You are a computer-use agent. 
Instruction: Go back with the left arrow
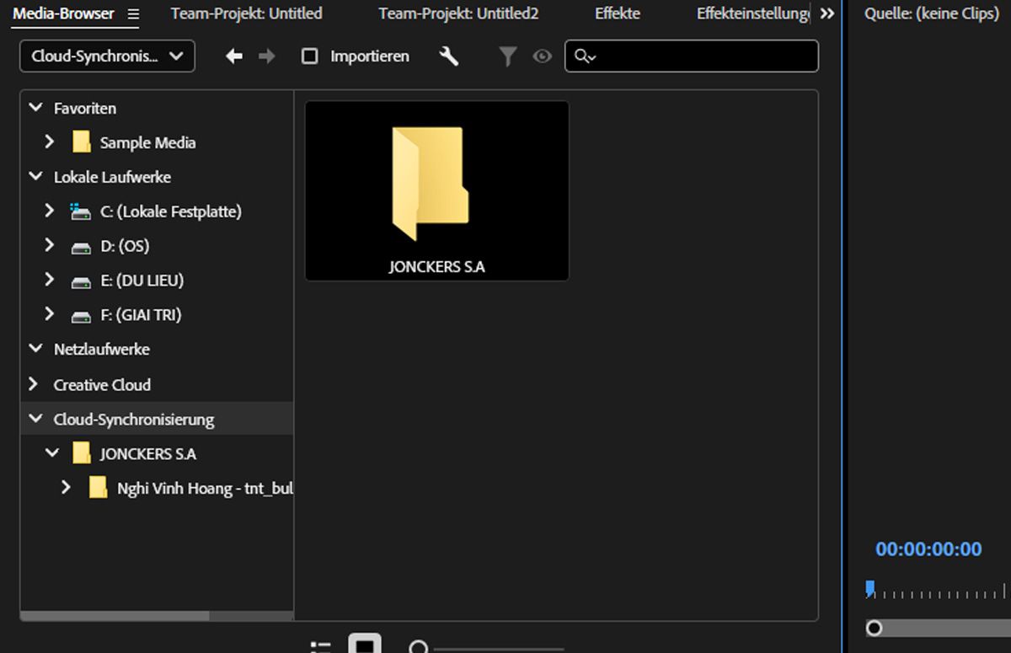tap(234, 56)
